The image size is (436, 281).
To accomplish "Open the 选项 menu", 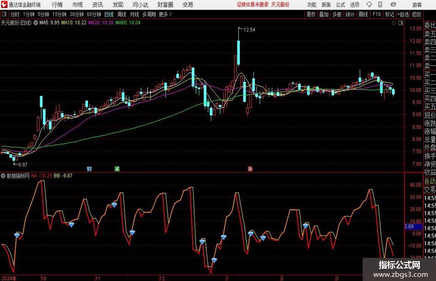I will (354, 5).
